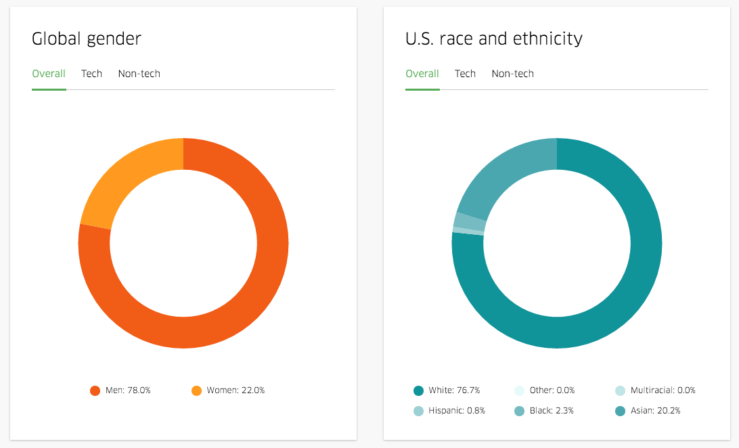Click the Women legend color dot

click(196, 390)
